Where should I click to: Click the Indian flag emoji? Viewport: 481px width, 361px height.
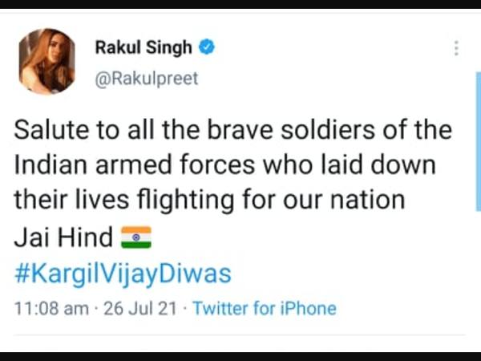click(136, 237)
